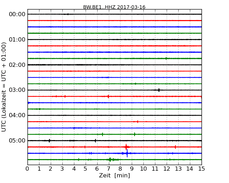This screenshot has width=229, height=183.
Task: Click the 5 tick on the Zeit axis
Action: (x=86, y=169)
